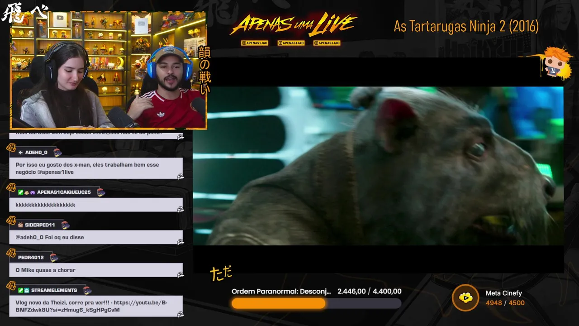Click the hat emblem after PEDR4012
The width and height of the screenshot is (579, 326).
point(54,258)
